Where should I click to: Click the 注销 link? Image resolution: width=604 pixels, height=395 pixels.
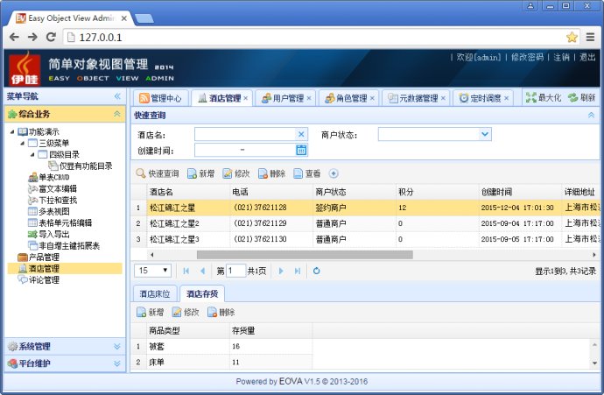(x=561, y=58)
